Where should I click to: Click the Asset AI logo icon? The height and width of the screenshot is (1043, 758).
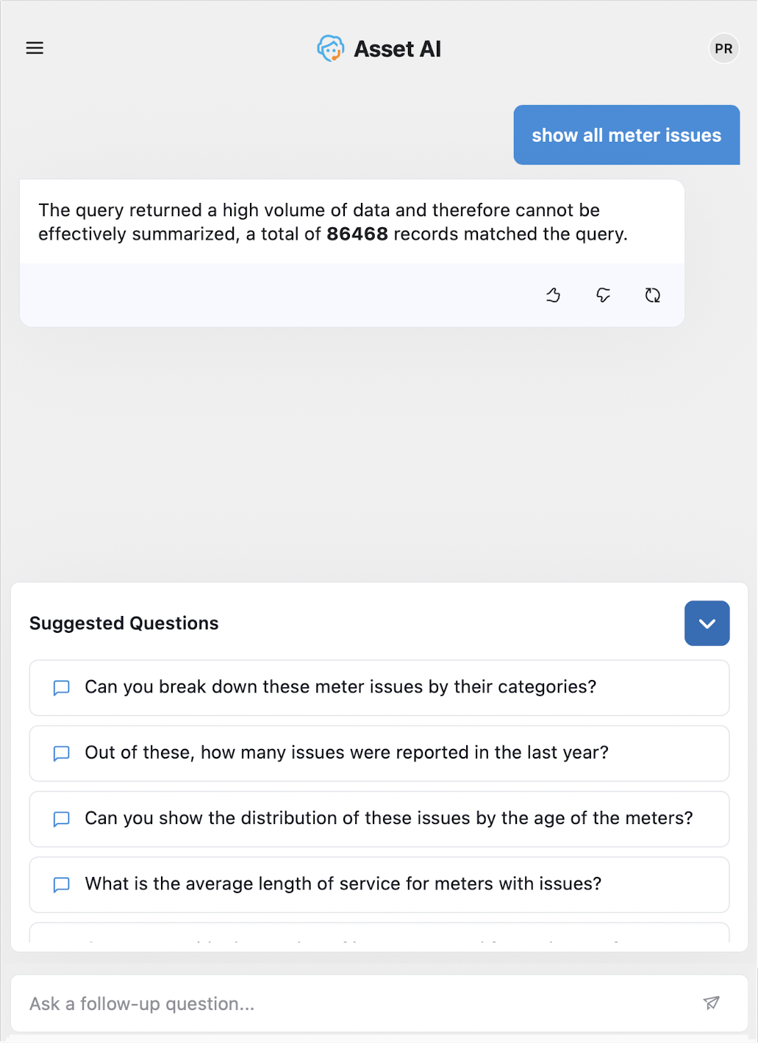[x=331, y=49]
